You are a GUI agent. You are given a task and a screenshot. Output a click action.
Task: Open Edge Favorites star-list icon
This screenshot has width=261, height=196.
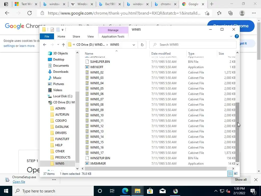coord(219,13)
